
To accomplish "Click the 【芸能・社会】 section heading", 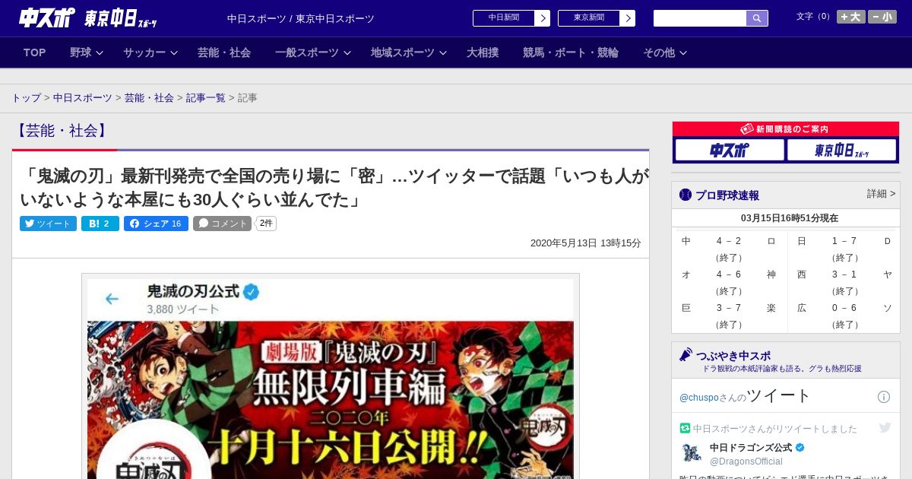I will tap(61, 131).
